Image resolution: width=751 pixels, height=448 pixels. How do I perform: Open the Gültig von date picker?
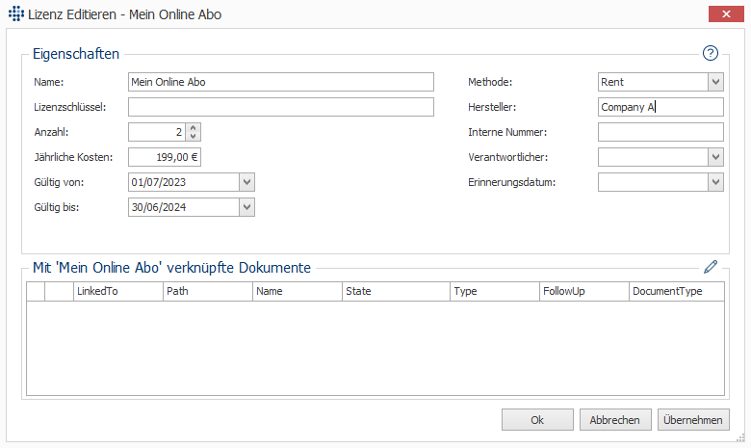tap(246, 182)
